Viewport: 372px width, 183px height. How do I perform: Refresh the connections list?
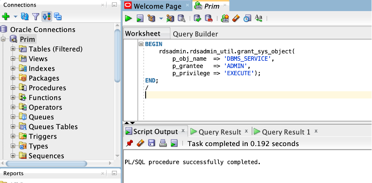(x=25, y=16)
